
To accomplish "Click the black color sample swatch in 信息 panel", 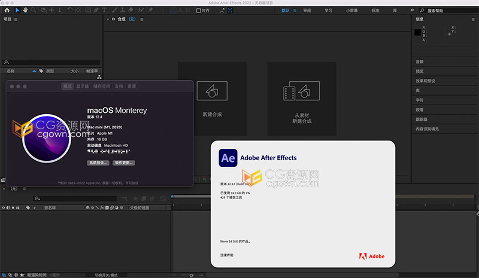I will 417,32.
